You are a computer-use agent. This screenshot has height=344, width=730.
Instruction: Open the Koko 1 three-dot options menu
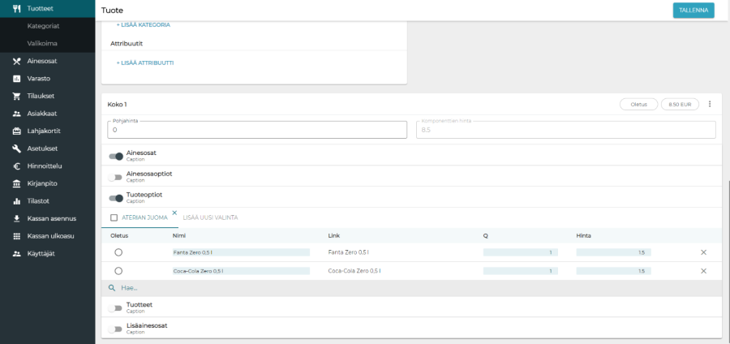point(710,104)
